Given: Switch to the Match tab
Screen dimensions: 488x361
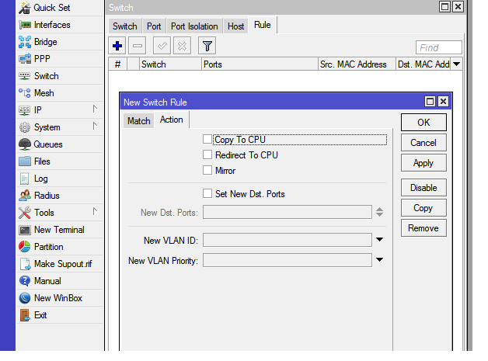Looking at the screenshot, I should [x=139, y=120].
